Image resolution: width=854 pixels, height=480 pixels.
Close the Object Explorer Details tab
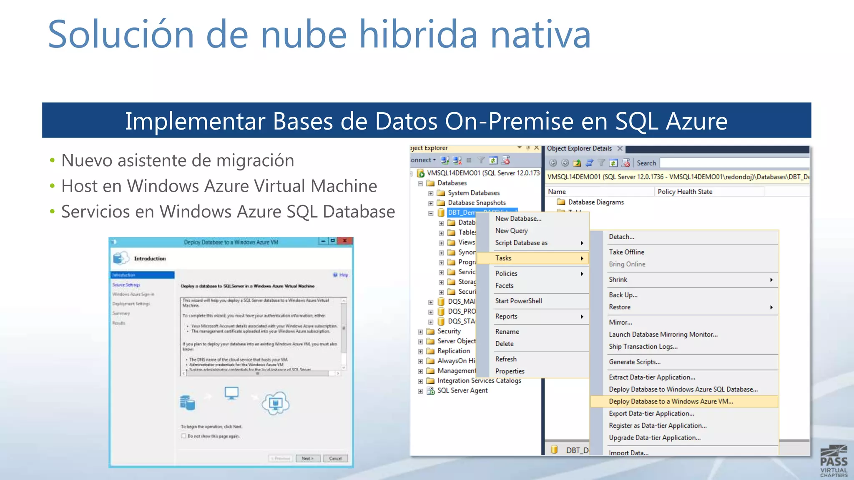tap(620, 148)
